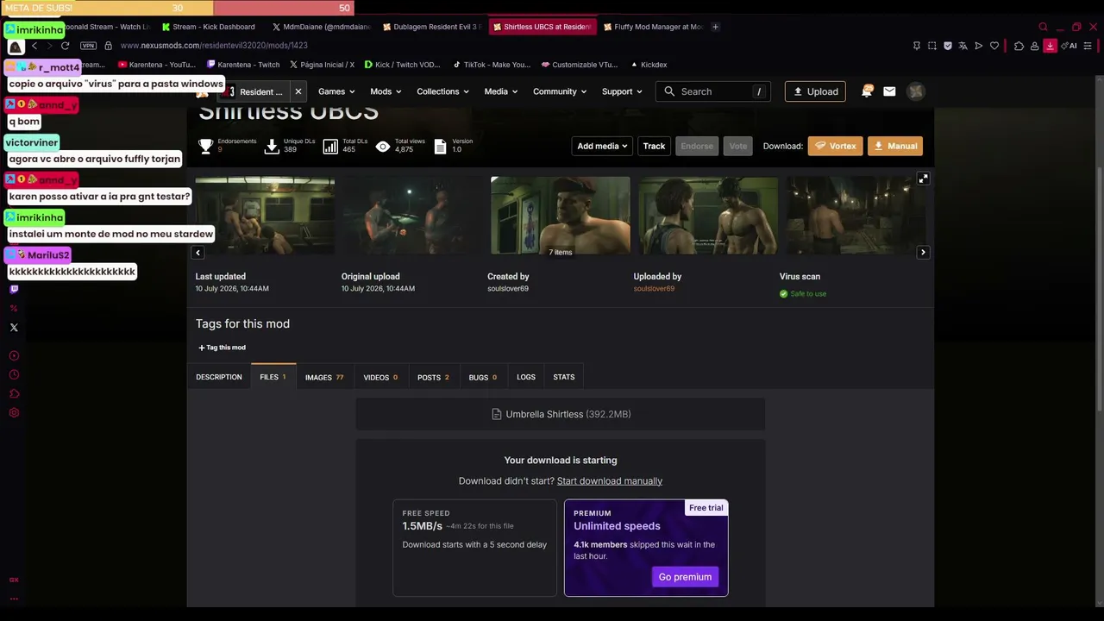This screenshot has width=1104, height=621.
Task: Track this mod
Action: (x=654, y=147)
